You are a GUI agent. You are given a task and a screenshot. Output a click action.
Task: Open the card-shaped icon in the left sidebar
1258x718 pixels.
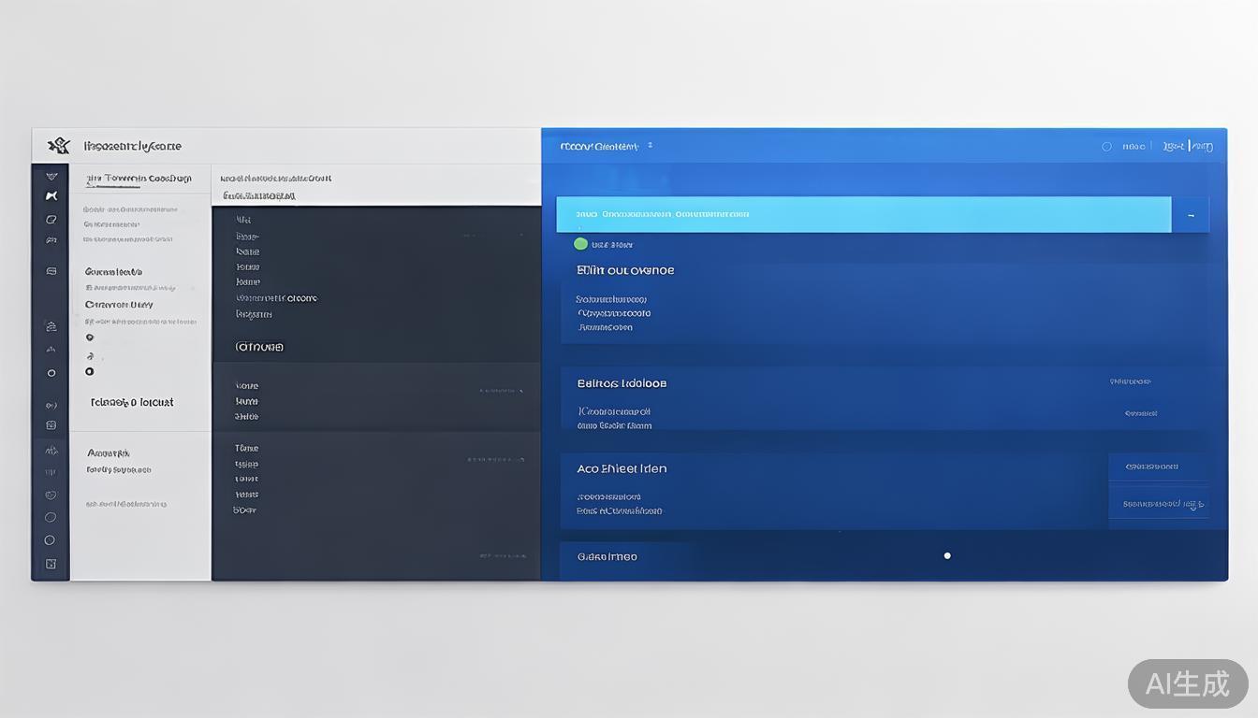[51, 271]
